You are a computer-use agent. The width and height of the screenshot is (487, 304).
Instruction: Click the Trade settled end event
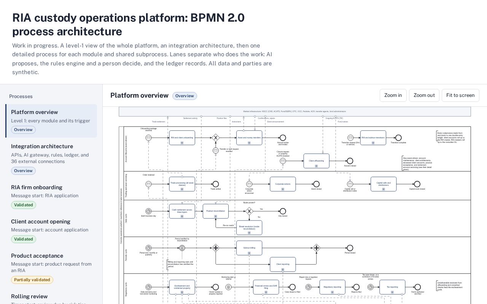[216, 184]
